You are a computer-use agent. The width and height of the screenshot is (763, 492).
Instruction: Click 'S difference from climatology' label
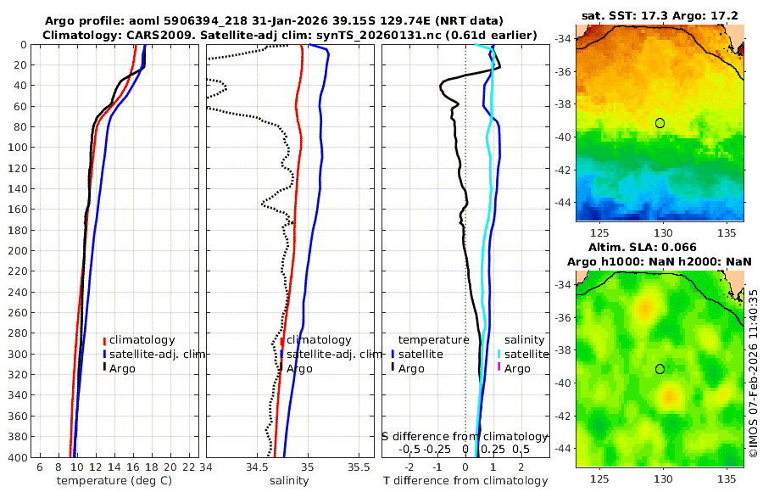(x=465, y=437)
